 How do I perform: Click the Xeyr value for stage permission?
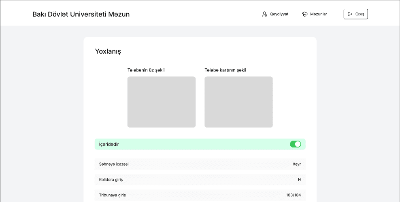pos(297,164)
